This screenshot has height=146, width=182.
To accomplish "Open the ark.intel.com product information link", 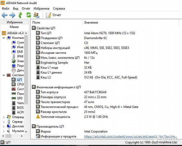I will point(130,136).
